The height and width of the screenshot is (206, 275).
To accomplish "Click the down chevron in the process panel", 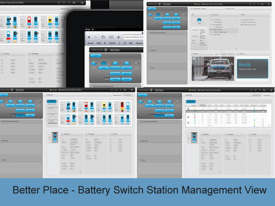I will [x=236, y=48].
